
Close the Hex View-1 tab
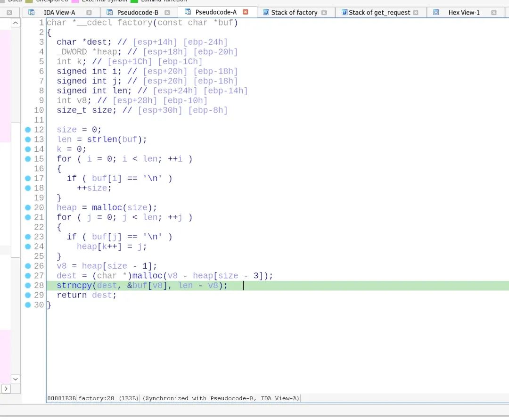pos(494,13)
